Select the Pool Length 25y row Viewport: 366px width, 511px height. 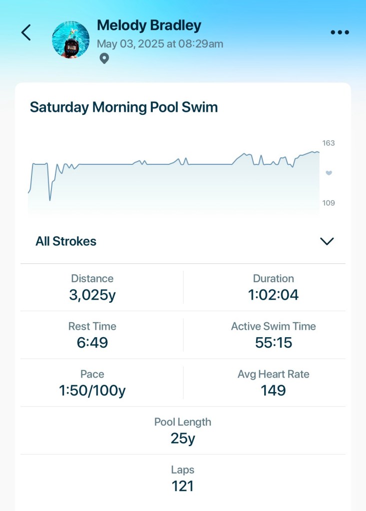click(183, 431)
